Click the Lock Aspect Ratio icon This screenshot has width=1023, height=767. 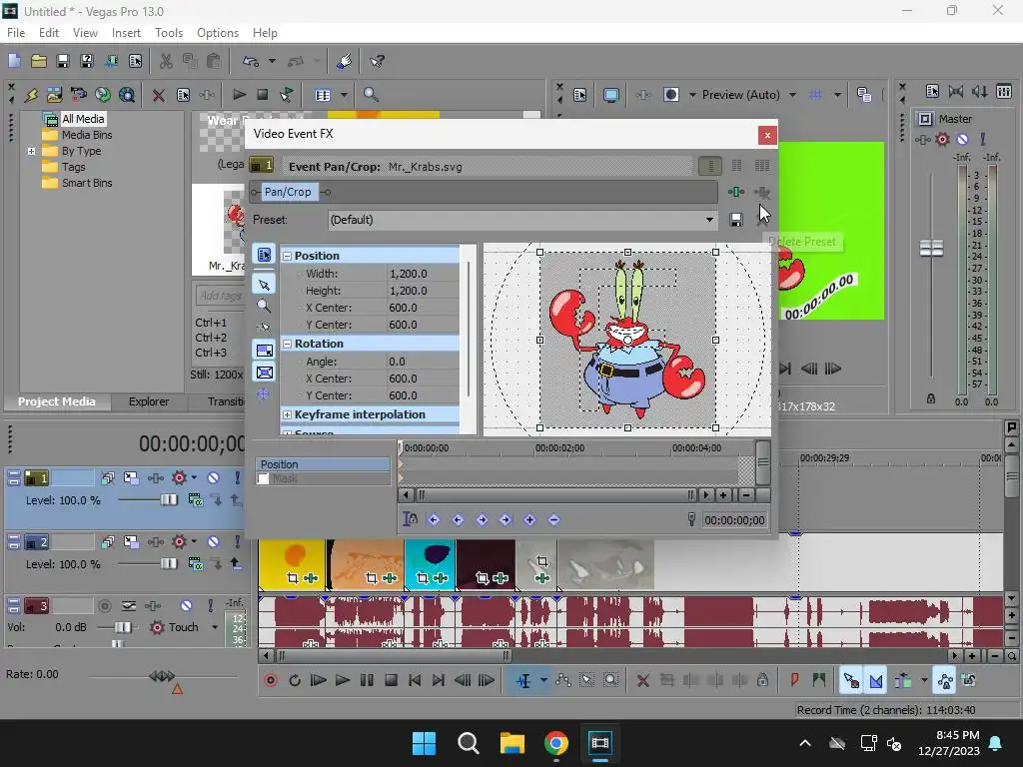pyautogui.click(x=264, y=351)
